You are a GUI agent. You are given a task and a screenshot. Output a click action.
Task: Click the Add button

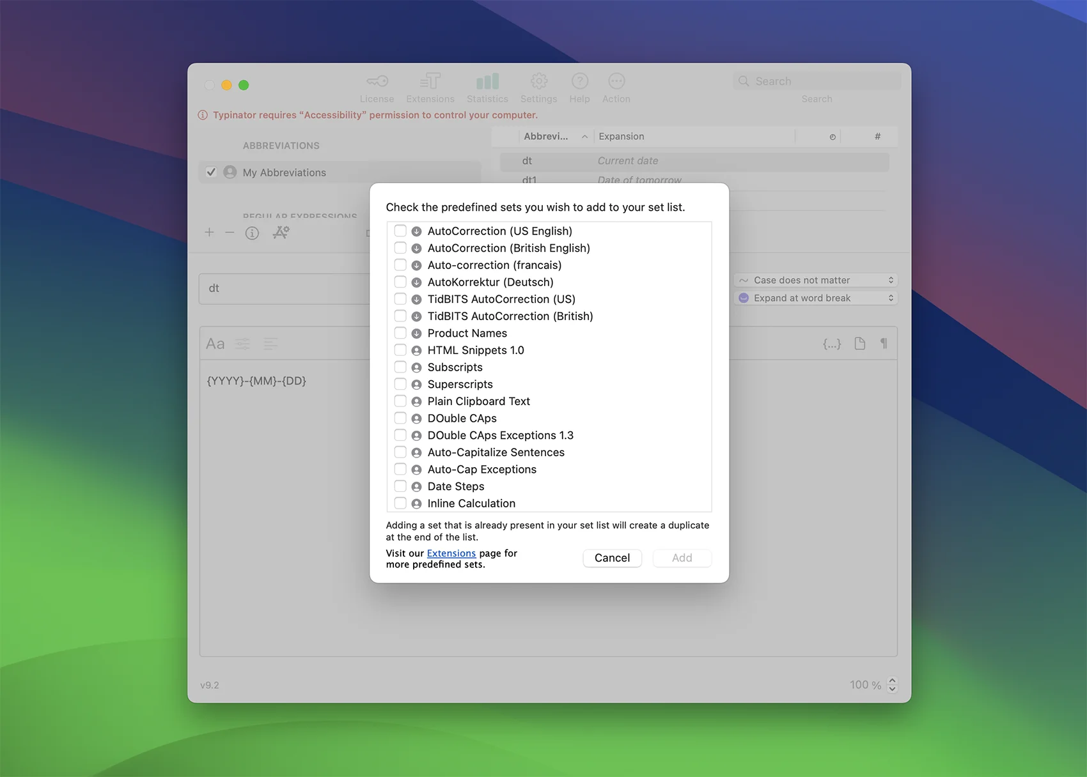682,558
